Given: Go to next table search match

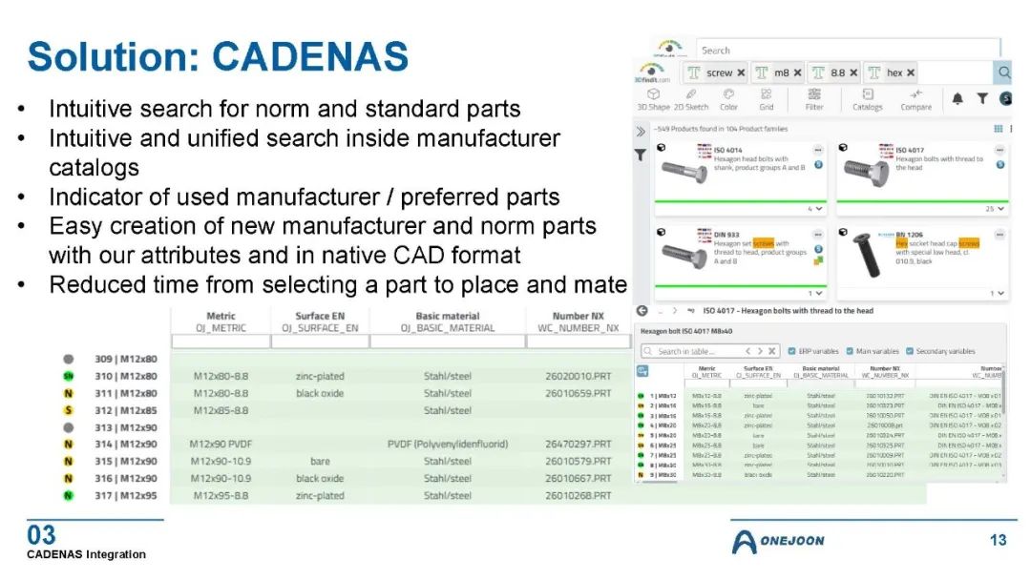Looking at the screenshot, I should pos(760,351).
